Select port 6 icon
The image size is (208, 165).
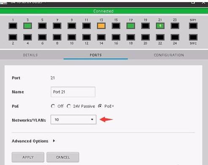(42, 37)
